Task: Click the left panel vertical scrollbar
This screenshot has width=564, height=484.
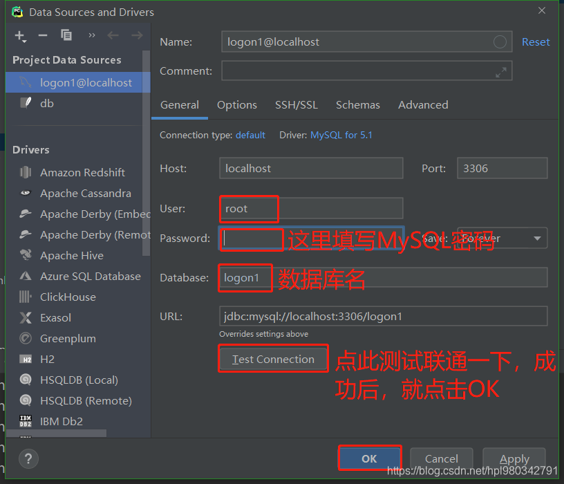Action: point(146,153)
